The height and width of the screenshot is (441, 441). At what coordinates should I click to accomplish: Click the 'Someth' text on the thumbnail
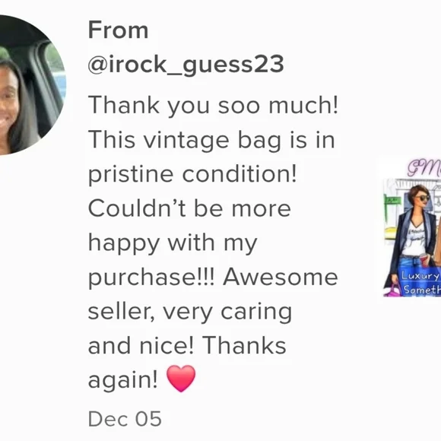422,290
